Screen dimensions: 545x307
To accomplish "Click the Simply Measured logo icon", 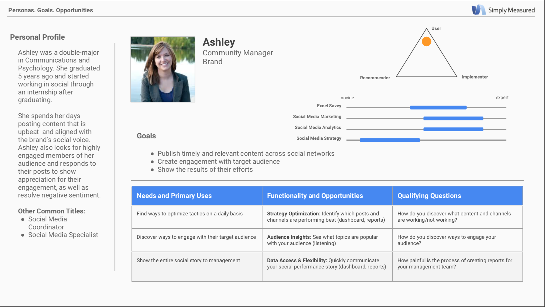I will pyautogui.click(x=479, y=10).
